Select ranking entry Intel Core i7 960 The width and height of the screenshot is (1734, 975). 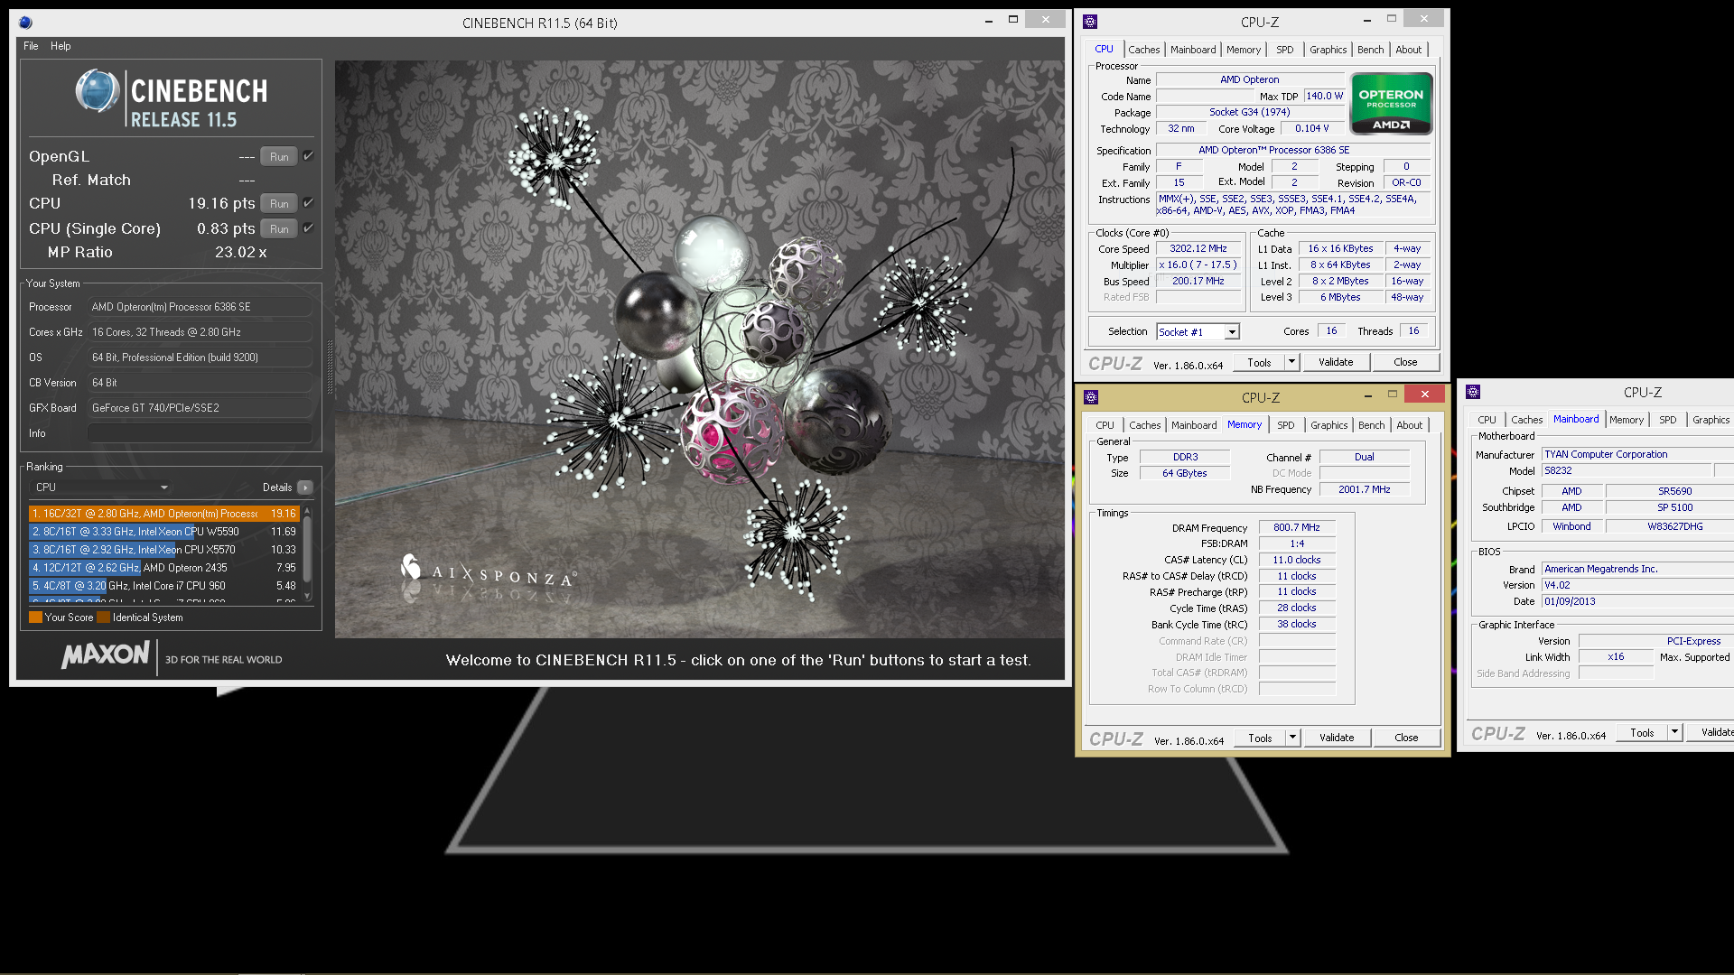pyautogui.click(x=163, y=586)
